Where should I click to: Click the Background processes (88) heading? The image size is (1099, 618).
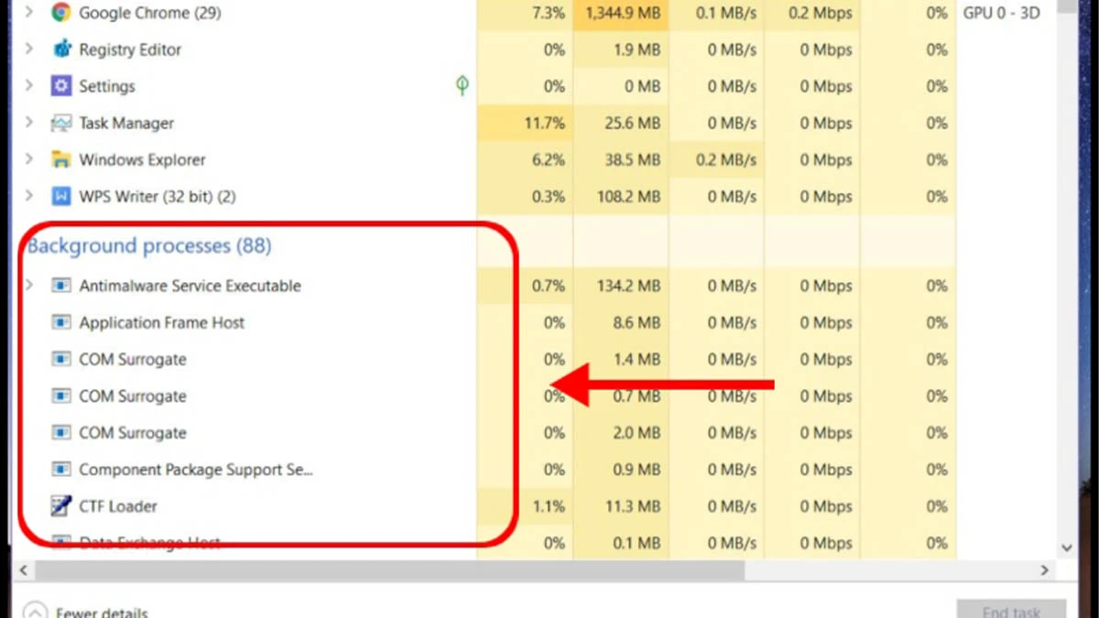tap(149, 245)
